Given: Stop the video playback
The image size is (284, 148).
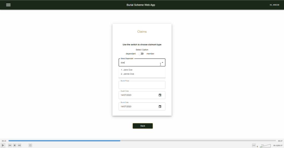Looking at the screenshot, I should pos(15,145).
